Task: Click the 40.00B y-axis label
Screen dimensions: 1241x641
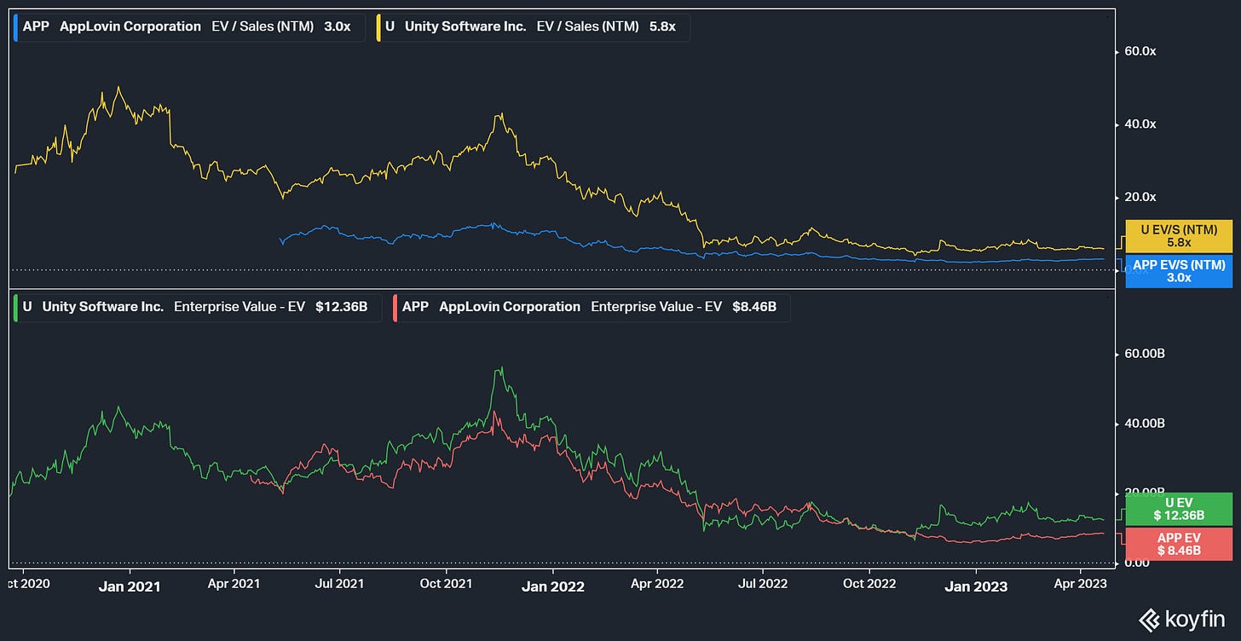Action: pyautogui.click(x=1144, y=423)
